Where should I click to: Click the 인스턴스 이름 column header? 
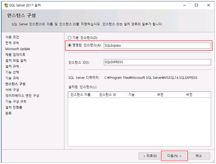tap(83, 95)
